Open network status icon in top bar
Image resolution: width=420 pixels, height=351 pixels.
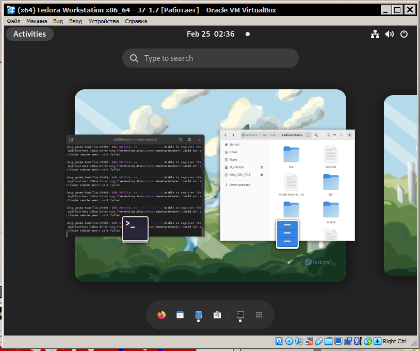pos(375,34)
